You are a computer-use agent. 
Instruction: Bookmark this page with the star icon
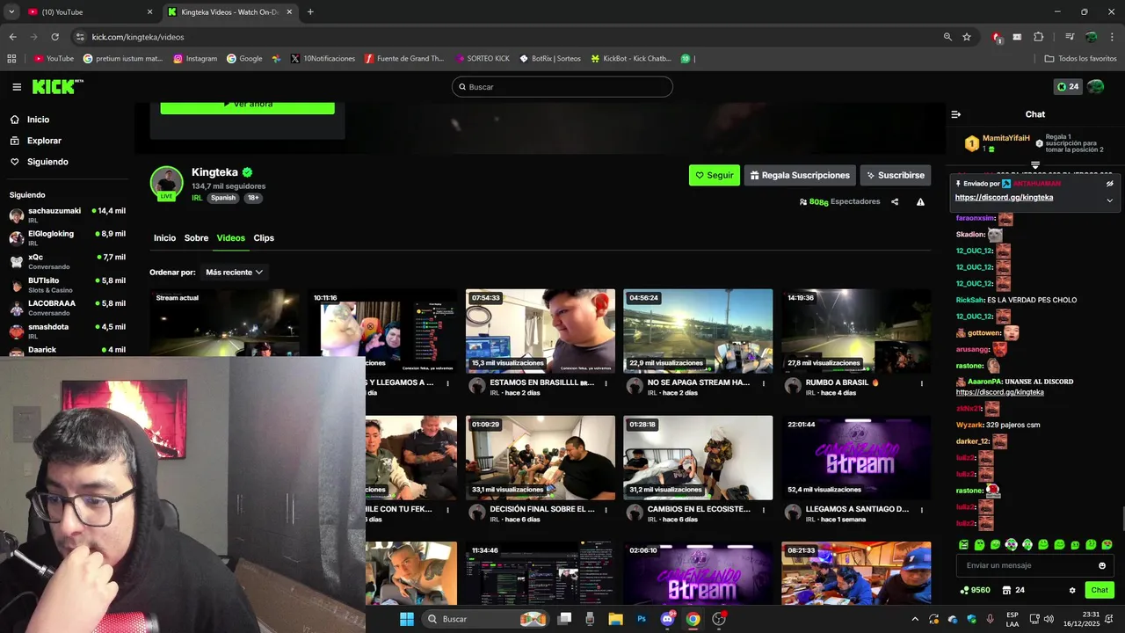967,37
